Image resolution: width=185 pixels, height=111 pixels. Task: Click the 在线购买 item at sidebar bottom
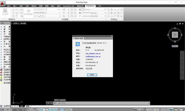(x=5, y=106)
